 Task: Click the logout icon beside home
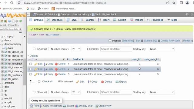coord(5,21)
